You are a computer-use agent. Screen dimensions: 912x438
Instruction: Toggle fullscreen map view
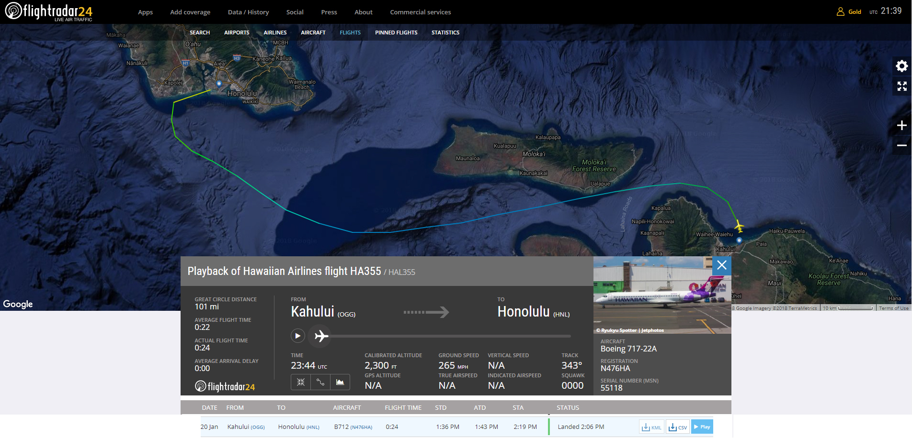coord(902,86)
